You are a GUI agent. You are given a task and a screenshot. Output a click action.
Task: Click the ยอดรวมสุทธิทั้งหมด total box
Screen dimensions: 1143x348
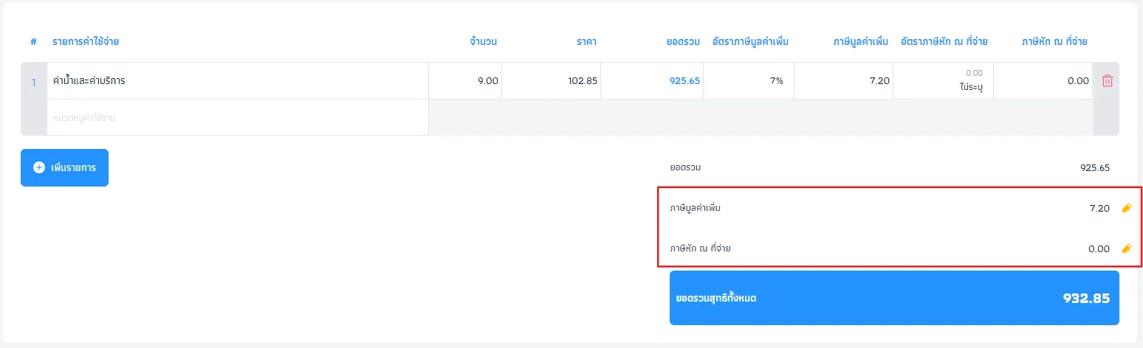point(894,298)
